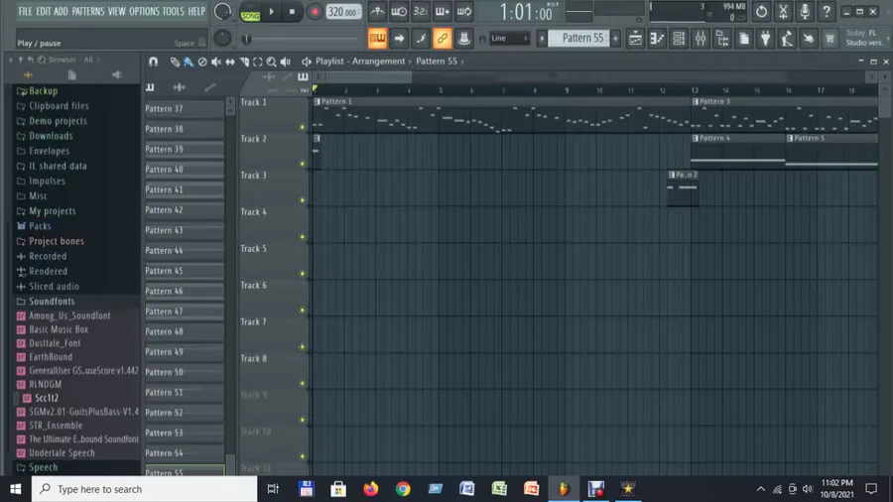Image resolution: width=893 pixels, height=502 pixels.
Task: Toggle multilink to controllers icon
Action: (442, 38)
